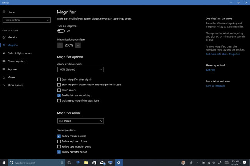Decrease magnification zoom level with minus
250x166 pixels.
pos(60,45)
